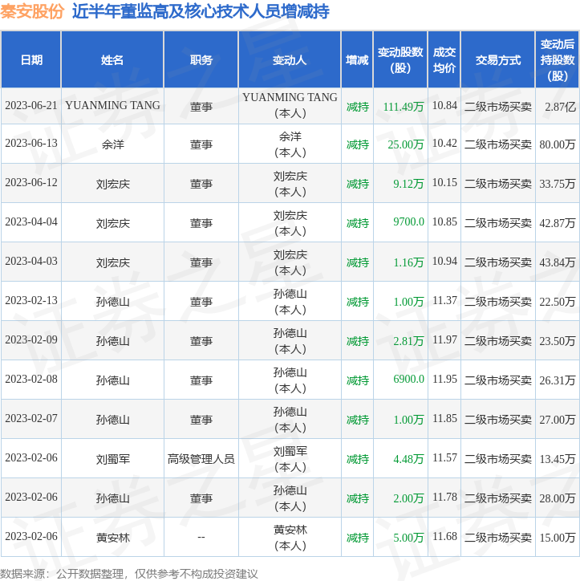This screenshot has width=580, height=581.
Task: Select the 变动后持股数(股) column header
Action: 557,59
